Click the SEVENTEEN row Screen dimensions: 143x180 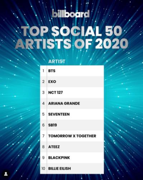[x=72, y=114]
